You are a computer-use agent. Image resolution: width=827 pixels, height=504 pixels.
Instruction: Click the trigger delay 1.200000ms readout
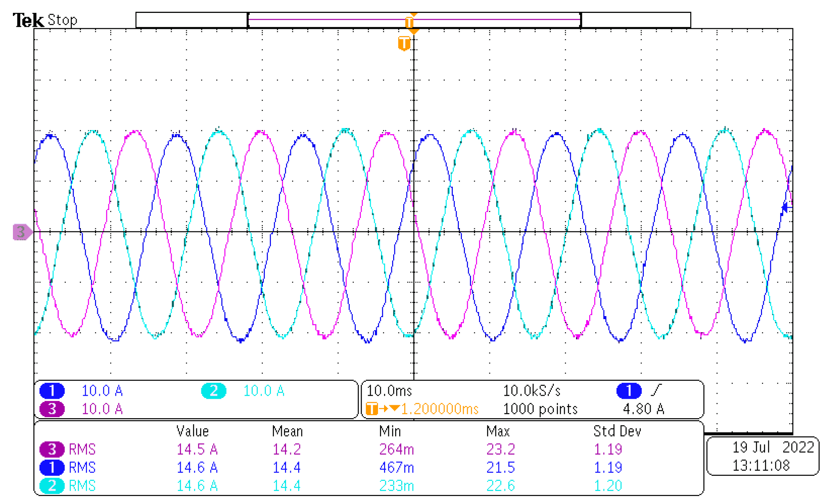tap(440, 409)
